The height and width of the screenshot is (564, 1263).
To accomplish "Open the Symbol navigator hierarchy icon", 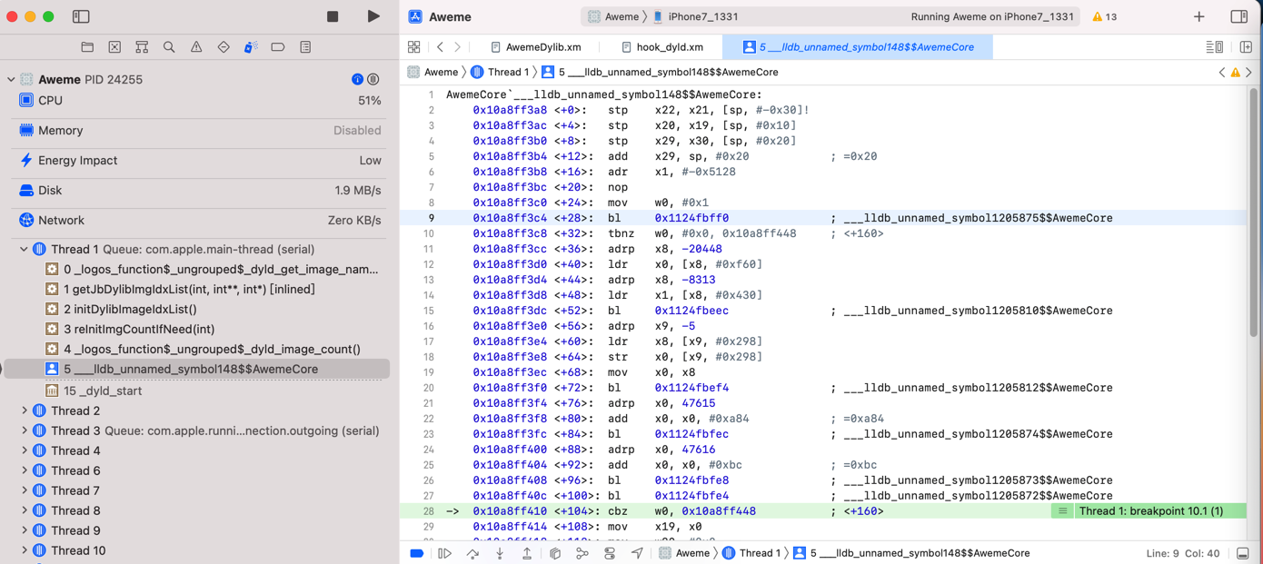I will pos(142,47).
